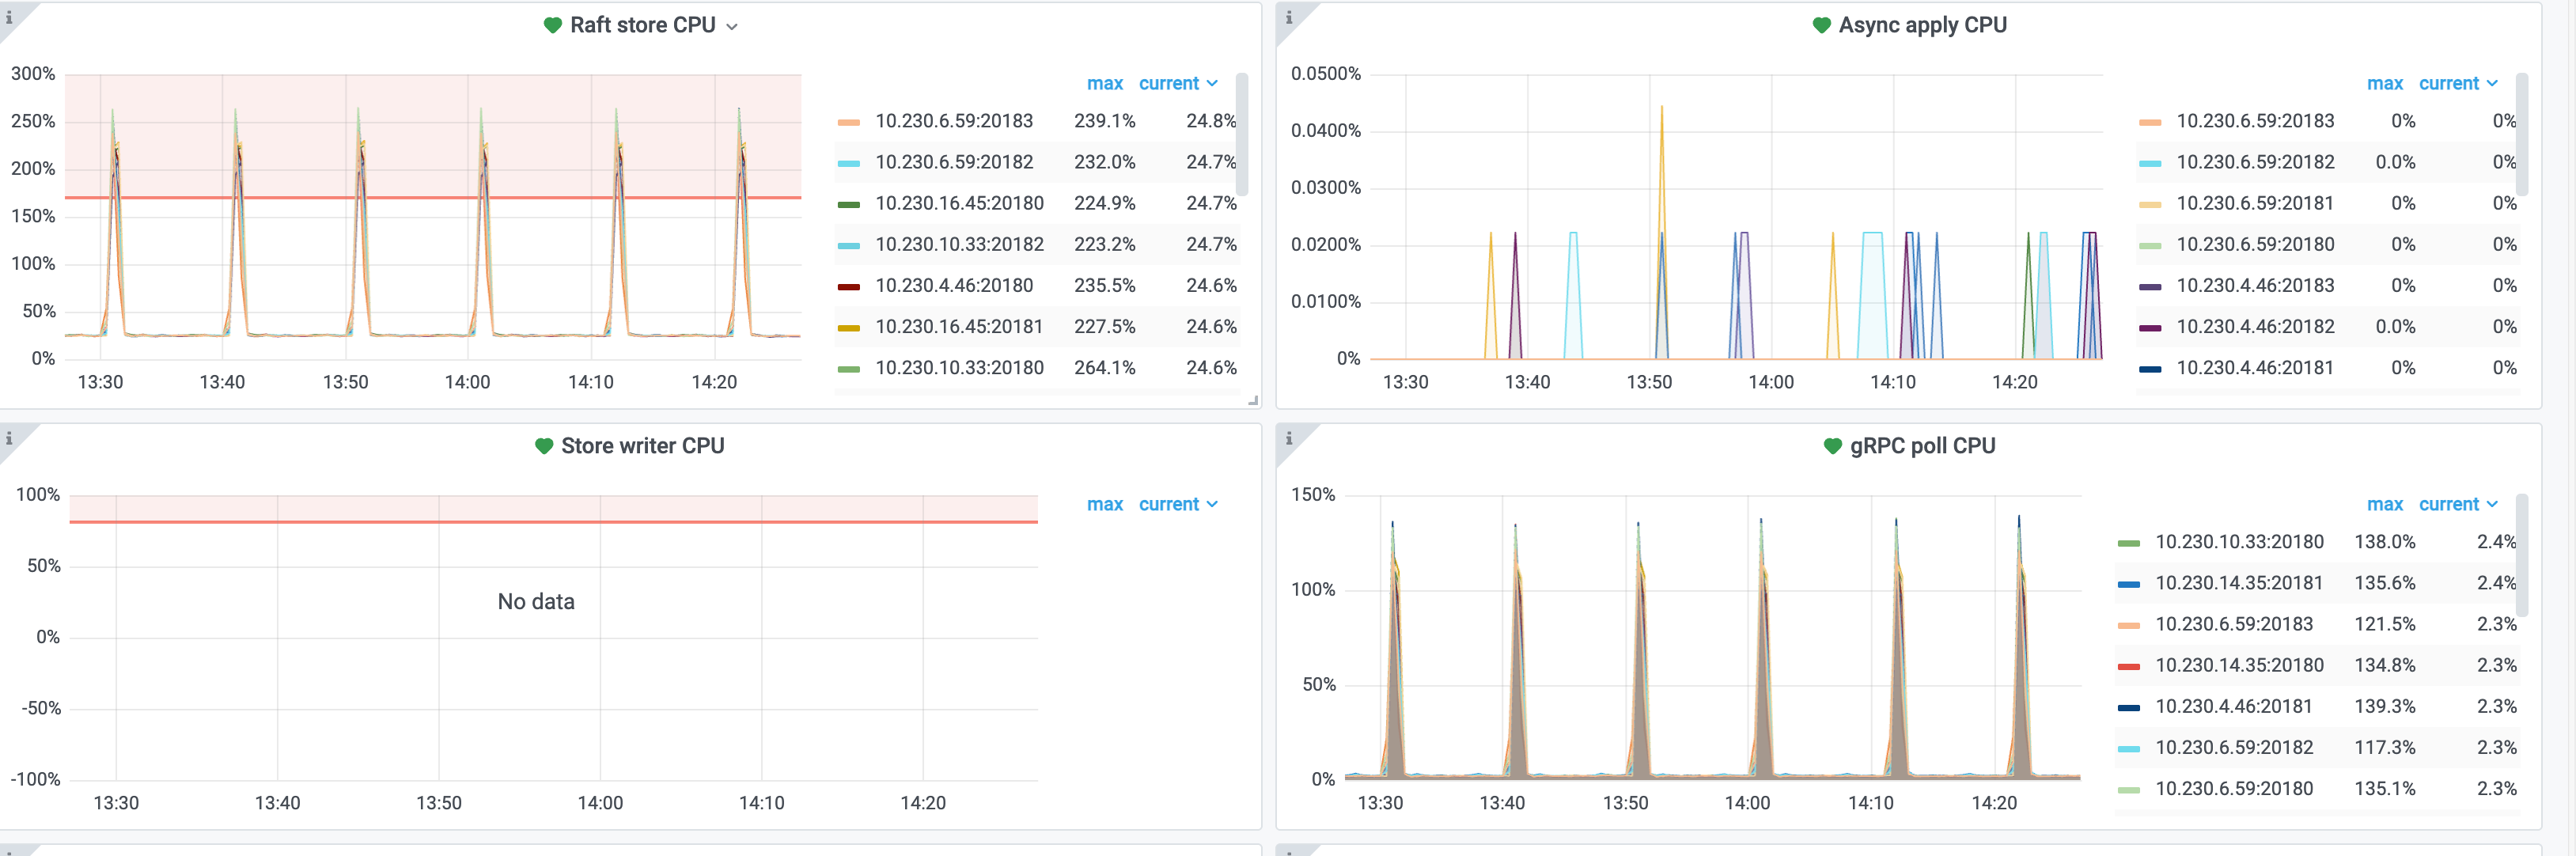Click the green heart icon beside Store writer CPU
2576x856 pixels.
543,446
